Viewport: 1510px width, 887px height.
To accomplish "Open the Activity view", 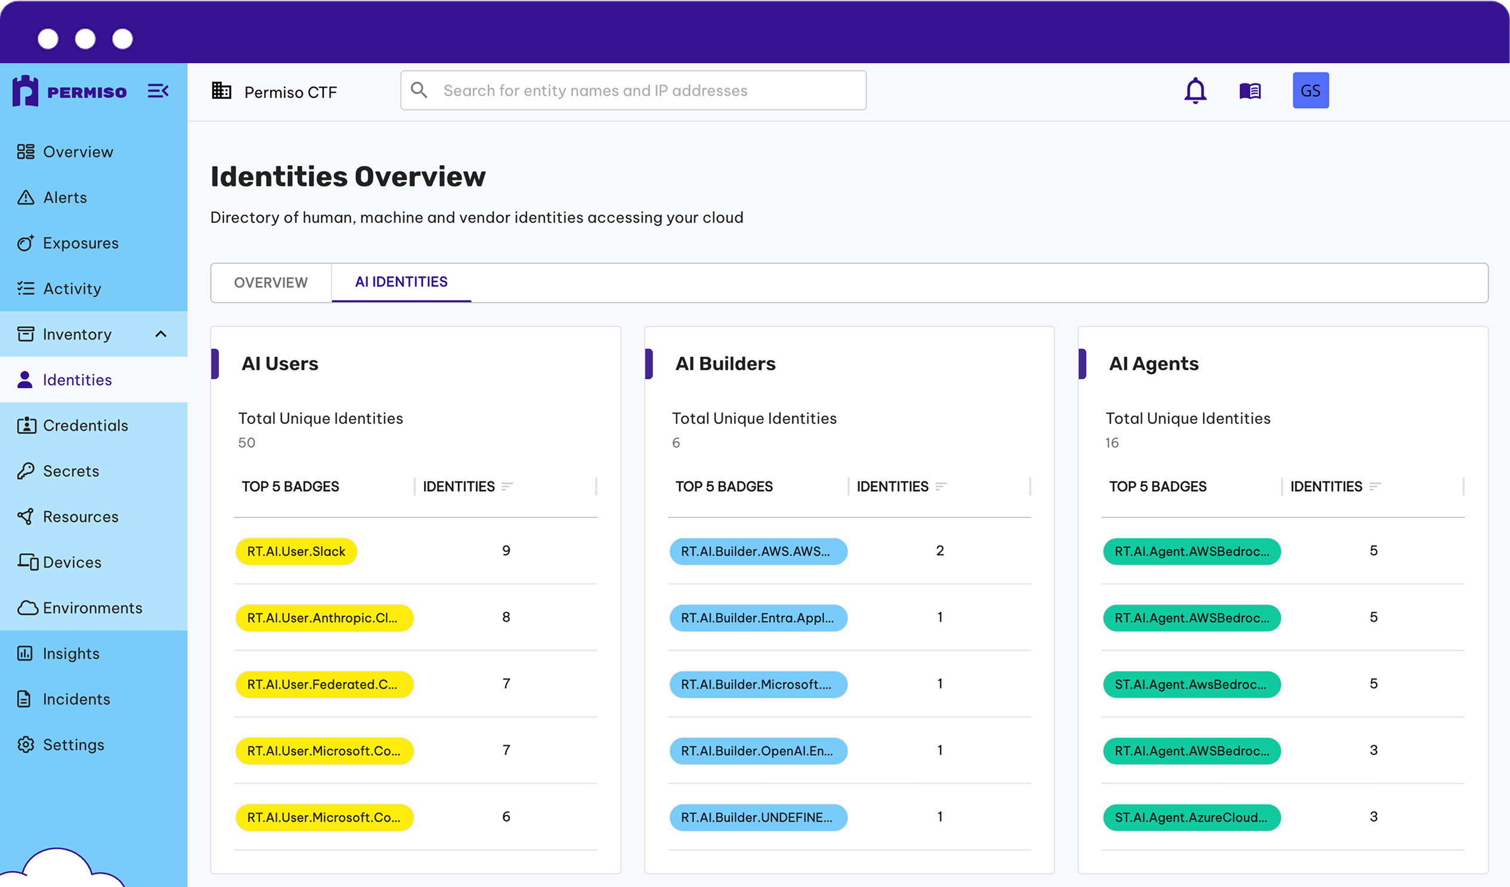I will click(x=72, y=288).
